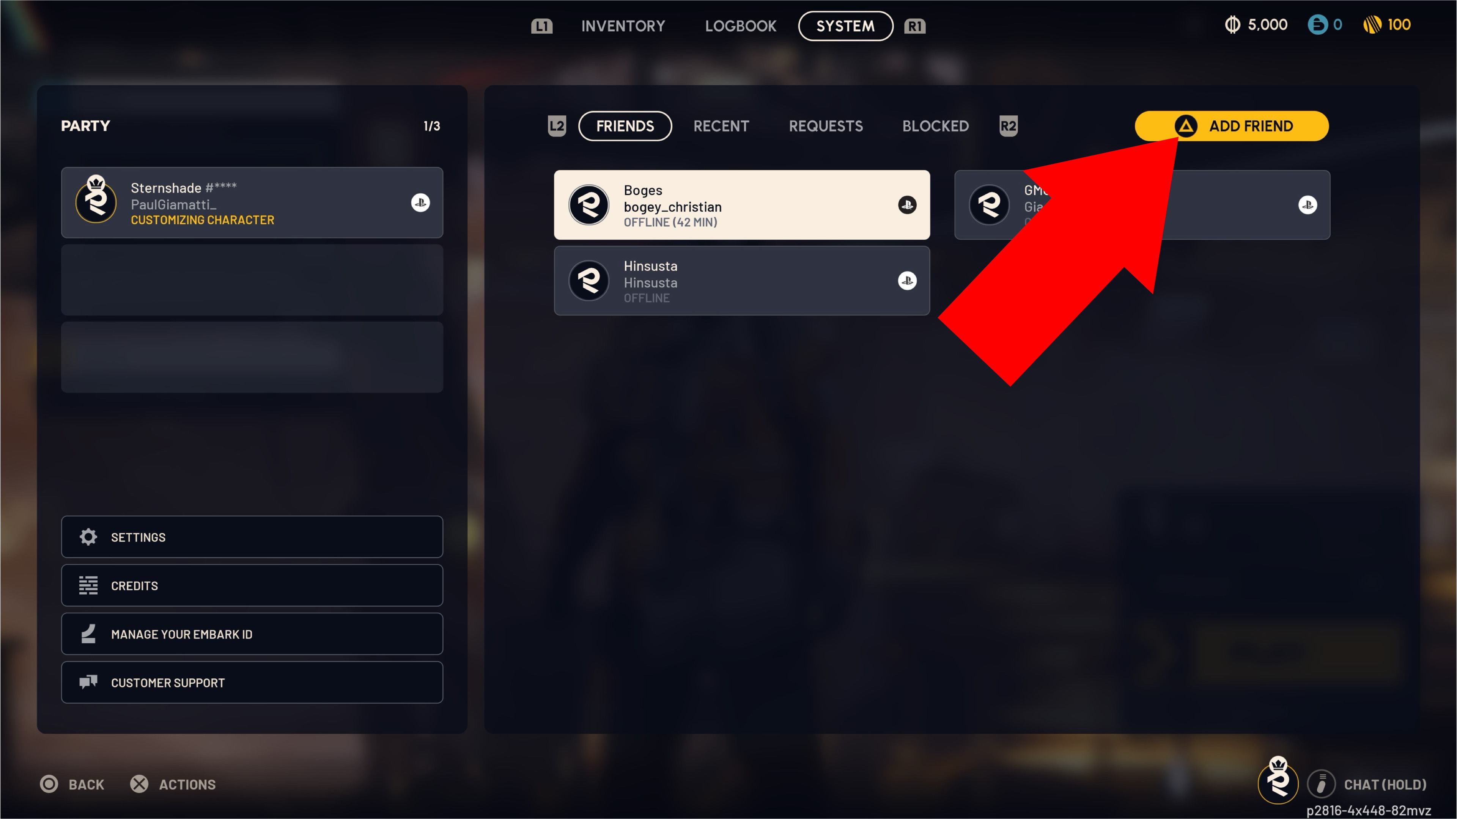Click the L1 shoulder button icon
Viewport: 1457px width, 819px height.
tap(541, 26)
